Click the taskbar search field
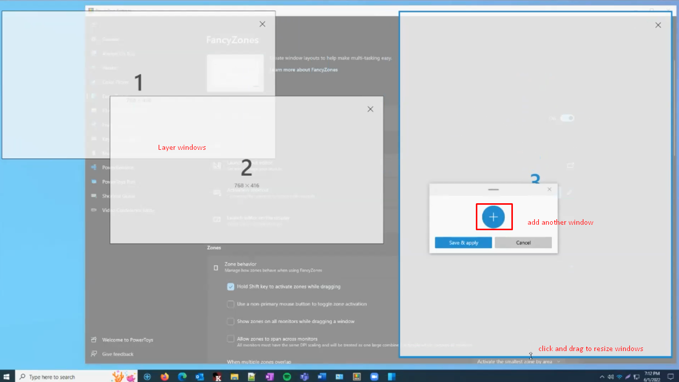Screen dimensions: 679x382 60,376
